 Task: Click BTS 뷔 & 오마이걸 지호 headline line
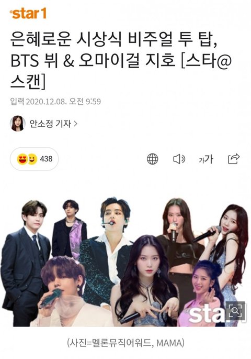point(121,61)
